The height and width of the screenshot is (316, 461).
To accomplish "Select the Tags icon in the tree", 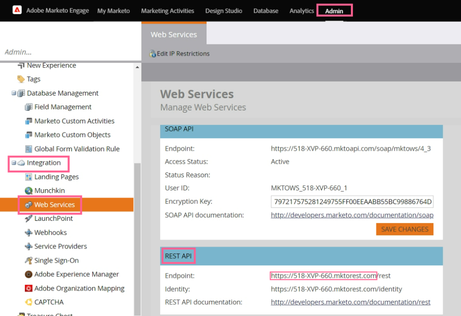I will pyautogui.click(x=21, y=79).
